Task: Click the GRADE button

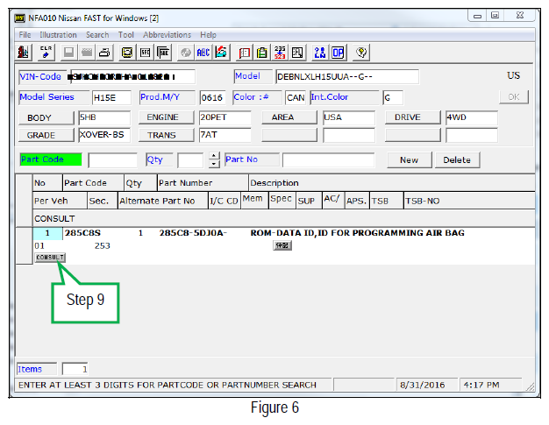Action: click(x=46, y=135)
